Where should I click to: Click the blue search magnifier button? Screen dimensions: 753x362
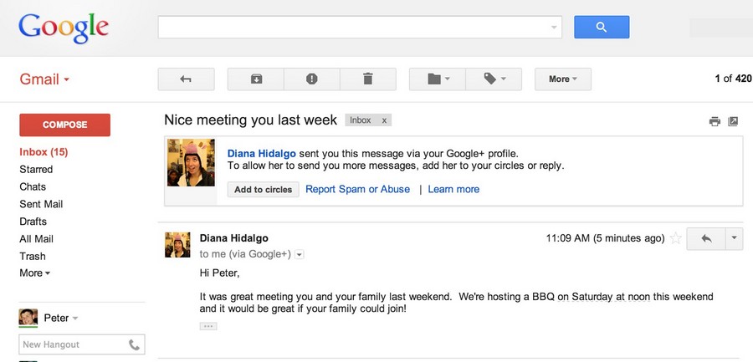click(x=602, y=27)
